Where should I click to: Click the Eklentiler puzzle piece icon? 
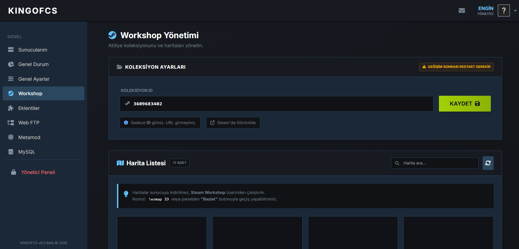pyautogui.click(x=11, y=108)
